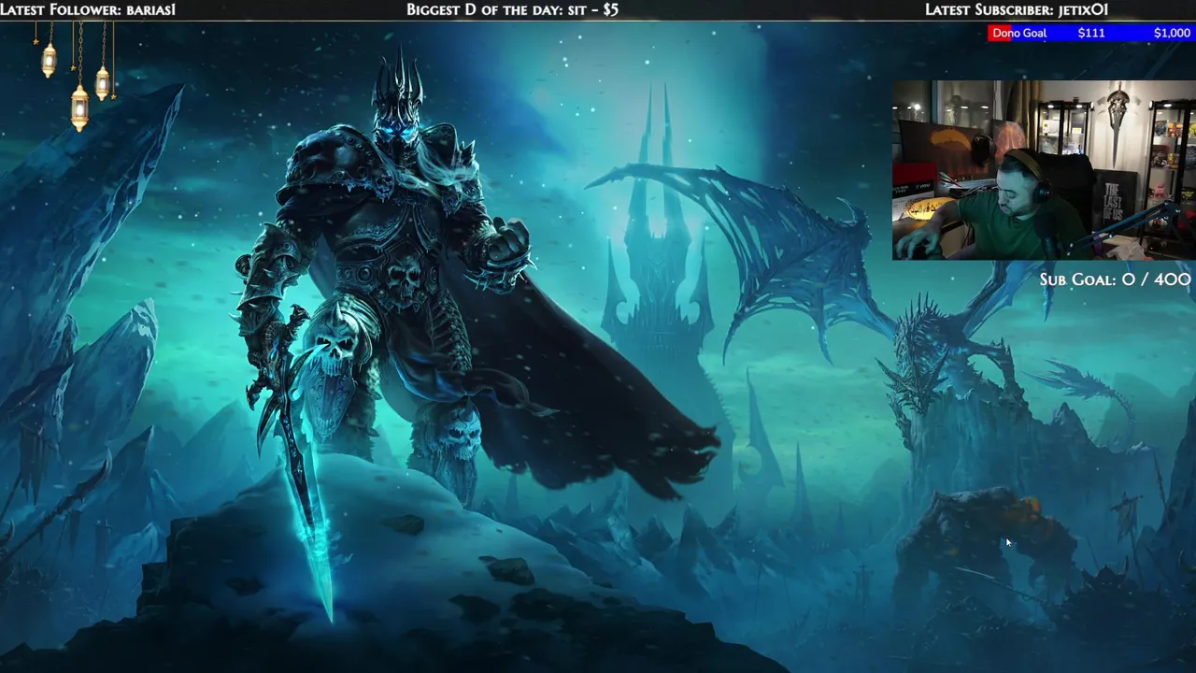Click the hanging lantern decoration overlay
This screenshot has width=1196, height=673.
pyautogui.click(x=75, y=75)
